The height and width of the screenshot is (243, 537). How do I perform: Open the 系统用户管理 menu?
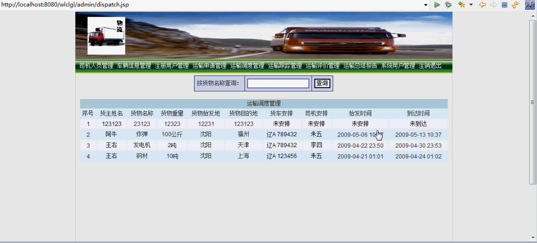(398, 66)
